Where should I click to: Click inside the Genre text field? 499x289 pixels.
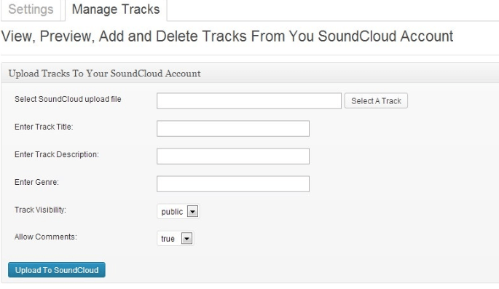point(233,183)
